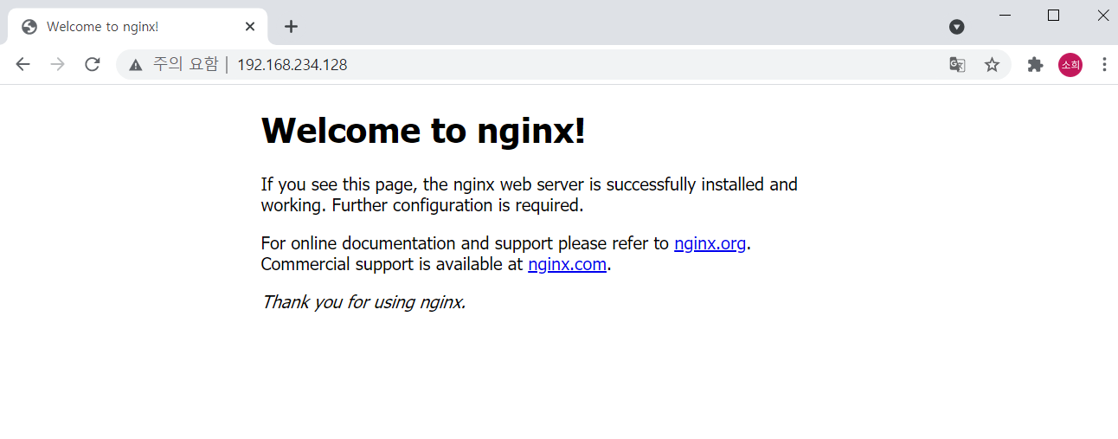
Task: Open the nginx.com link
Action: coord(567,264)
